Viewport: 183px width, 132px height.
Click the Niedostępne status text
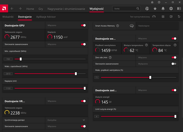pyautogui.click(x=144, y=26)
